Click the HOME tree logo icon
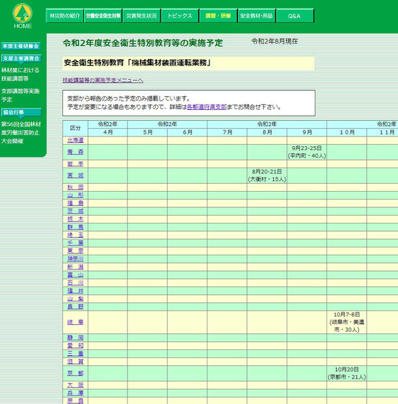Viewport: 398px width, 404px height. pyautogui.click(x=23, y=16)
